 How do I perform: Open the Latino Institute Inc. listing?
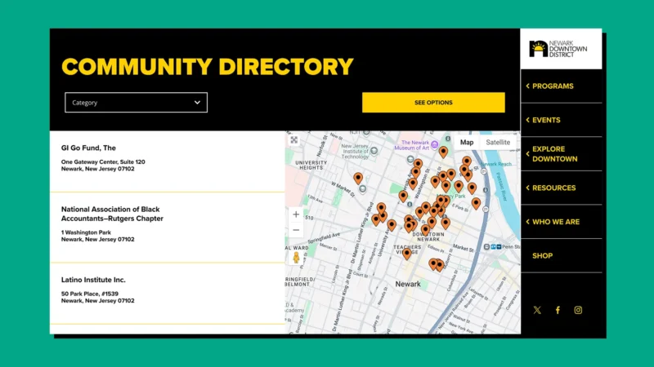point(93,280)
